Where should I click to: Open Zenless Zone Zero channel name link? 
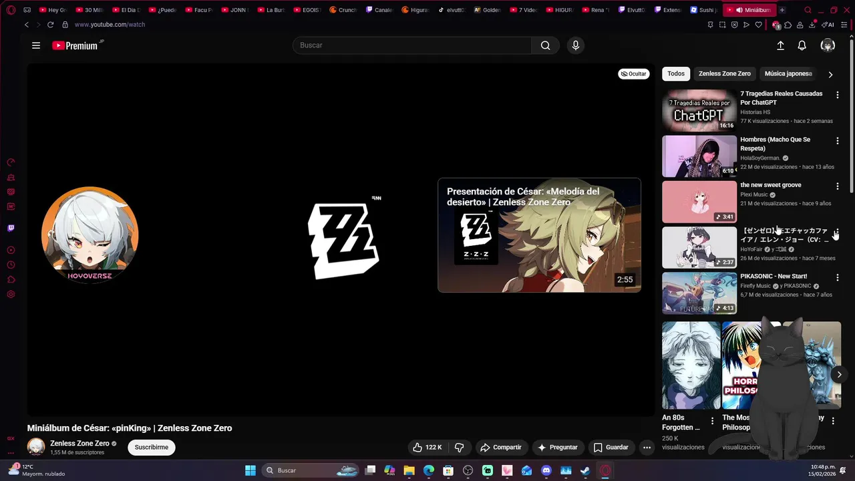(x=79, y=444)
